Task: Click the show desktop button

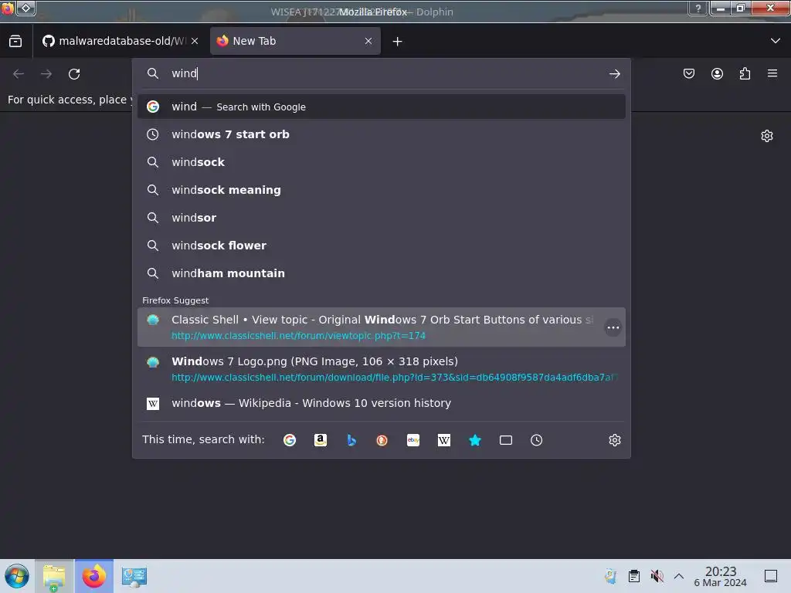Action: coord(771,576)
